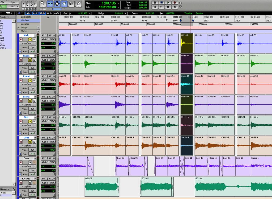
Task: Click the Bass volume -8.8 field
Action: 48,166
